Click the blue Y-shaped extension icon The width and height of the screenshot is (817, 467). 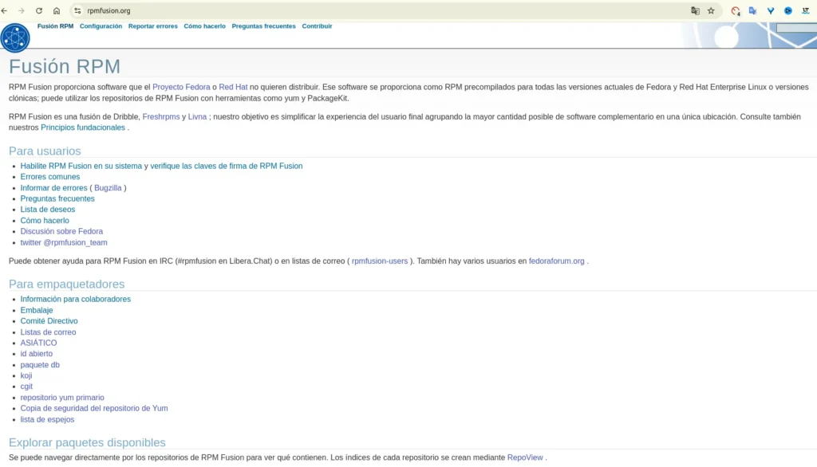tap(771, 10)
